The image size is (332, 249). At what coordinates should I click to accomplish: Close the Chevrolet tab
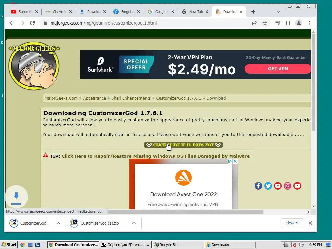click(x=71, y=12)
